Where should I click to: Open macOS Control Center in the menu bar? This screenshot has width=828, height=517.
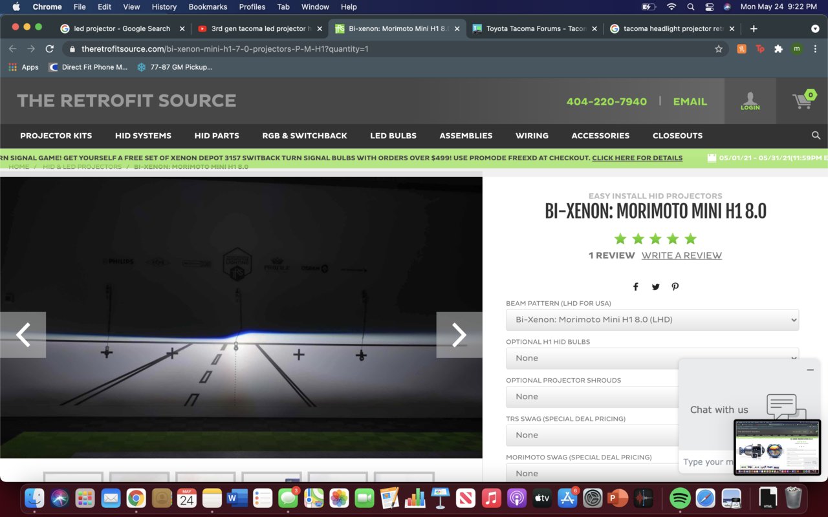pyautogui.click(x=709, y=6)
